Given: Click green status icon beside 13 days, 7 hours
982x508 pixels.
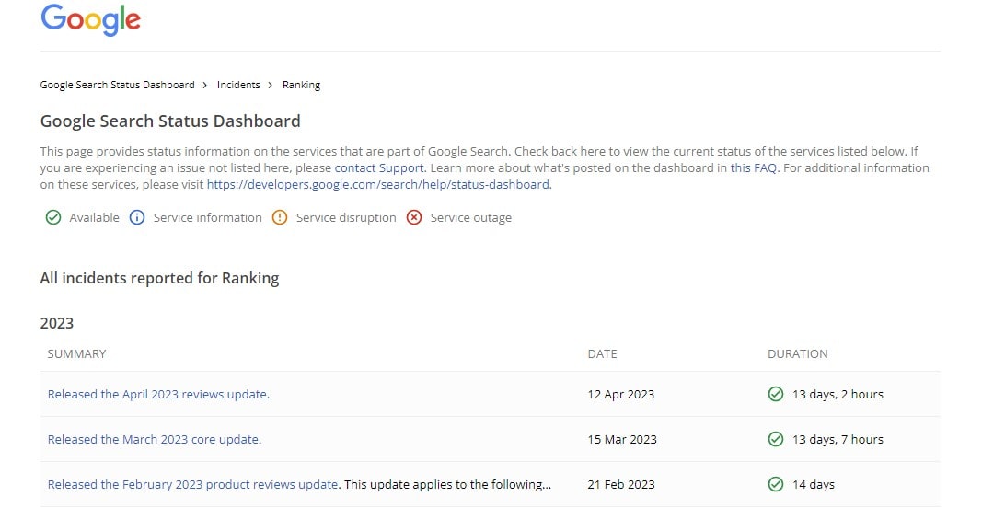Looking at the screenshot, I should 775,439.
